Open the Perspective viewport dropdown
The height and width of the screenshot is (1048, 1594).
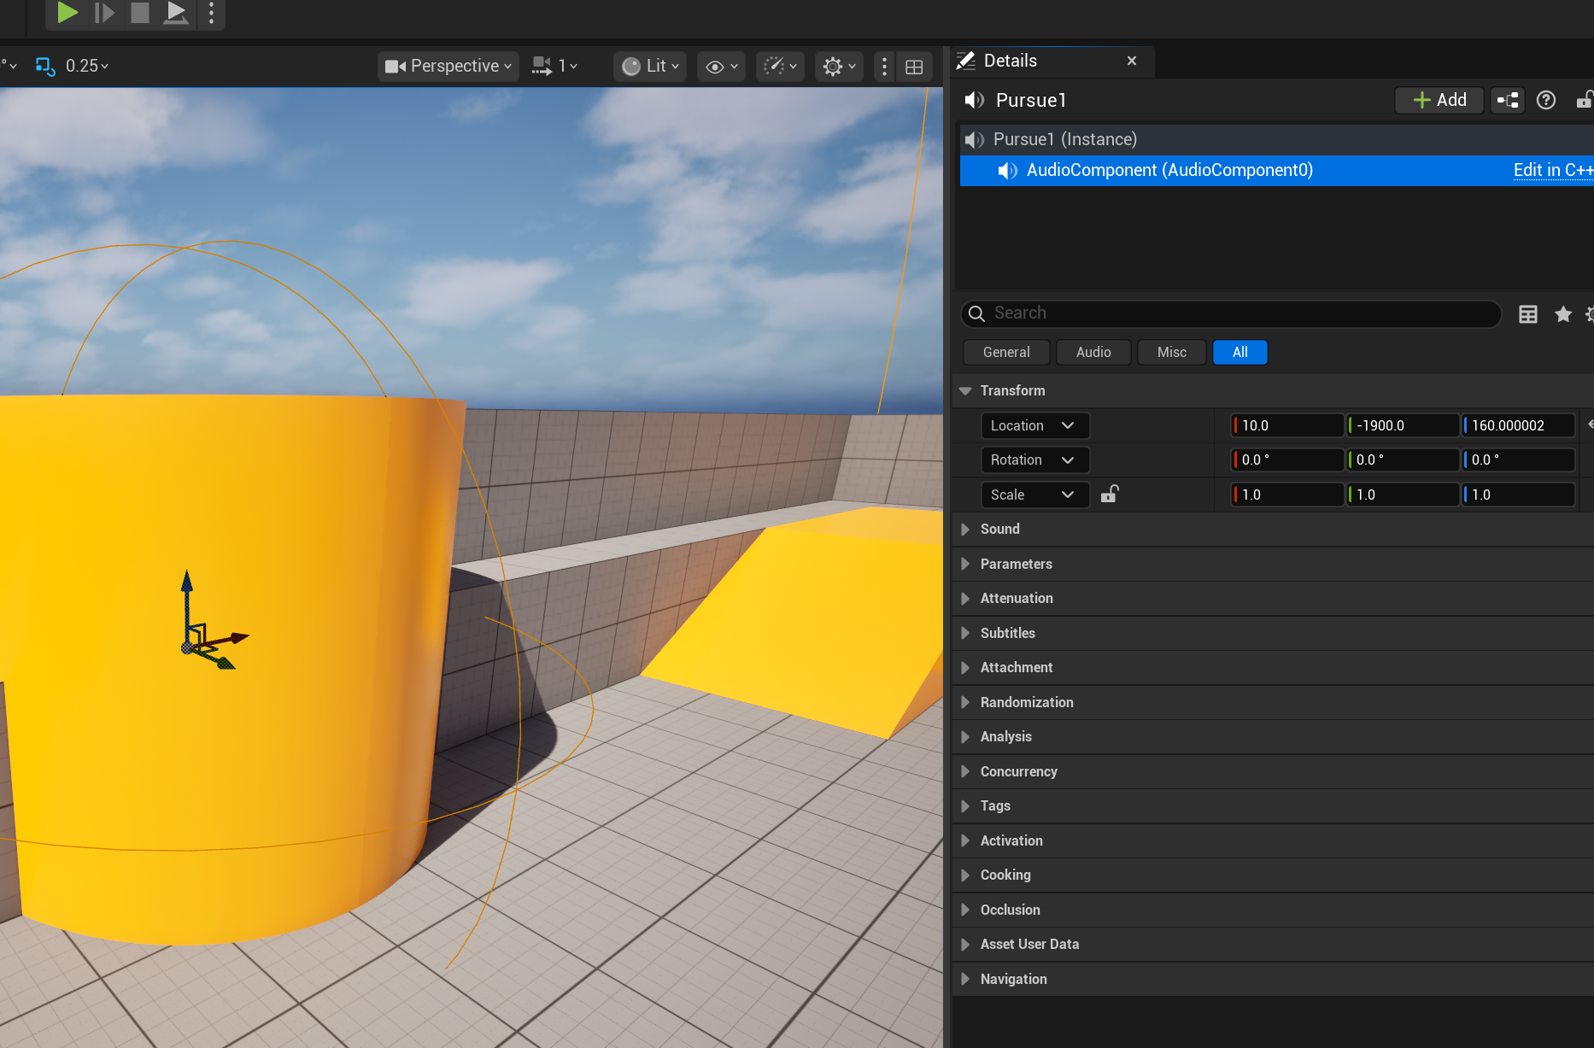(448, 66)
